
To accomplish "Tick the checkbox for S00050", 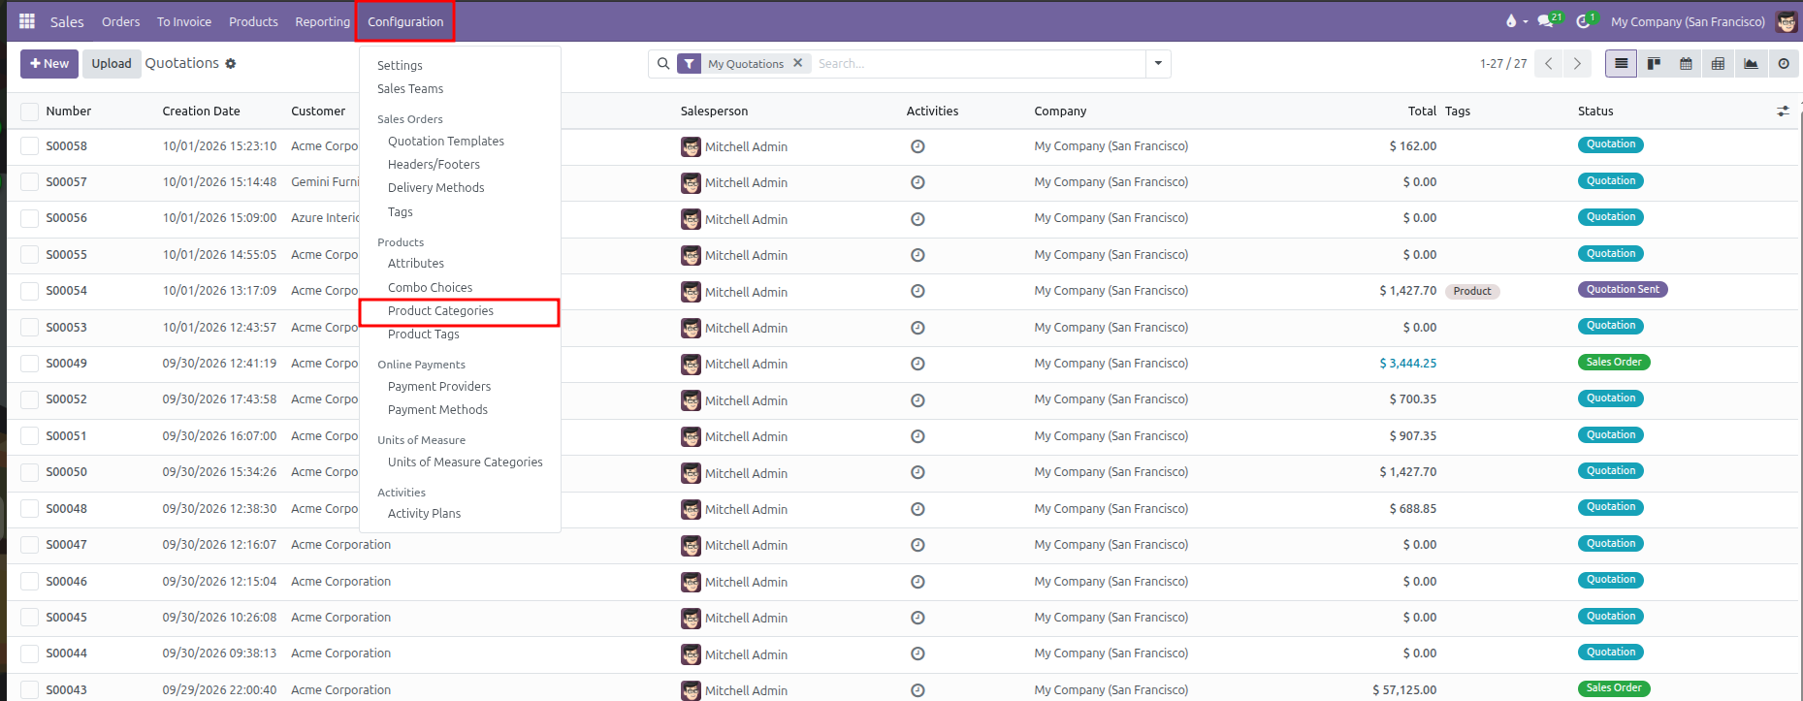I will [30, 472].
